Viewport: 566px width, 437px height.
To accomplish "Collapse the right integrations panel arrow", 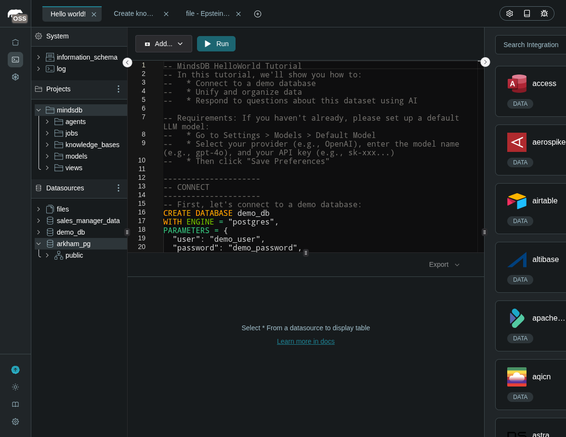I will click(486, 62).
